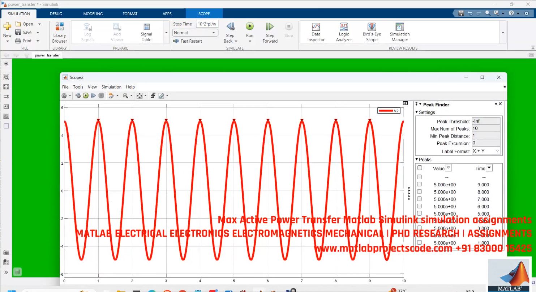
Task: Click the Step Forward button
Action: pos(270,32)
